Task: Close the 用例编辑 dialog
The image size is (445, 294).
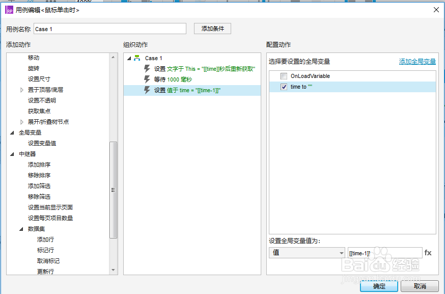Action: (436, 10)
